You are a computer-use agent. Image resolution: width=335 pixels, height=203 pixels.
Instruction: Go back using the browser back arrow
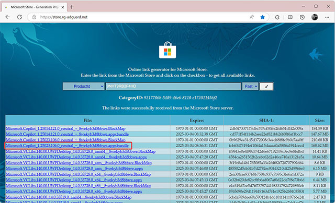point(7,17)
